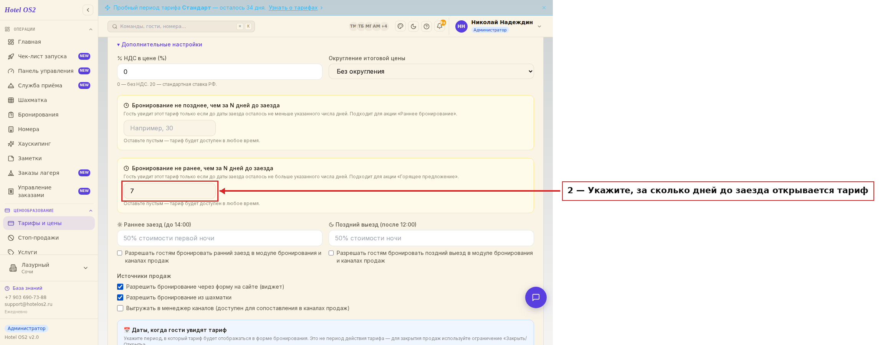This screenshot has width=883, height=345.
Task: Open the help question mark icon
Action: click(x=427, y=26)
